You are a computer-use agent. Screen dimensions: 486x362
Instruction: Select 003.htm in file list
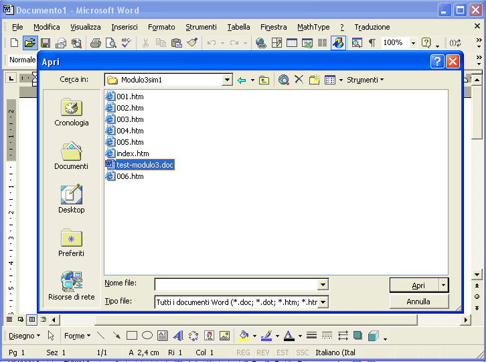pyautogui.click(x=125, y=119)
